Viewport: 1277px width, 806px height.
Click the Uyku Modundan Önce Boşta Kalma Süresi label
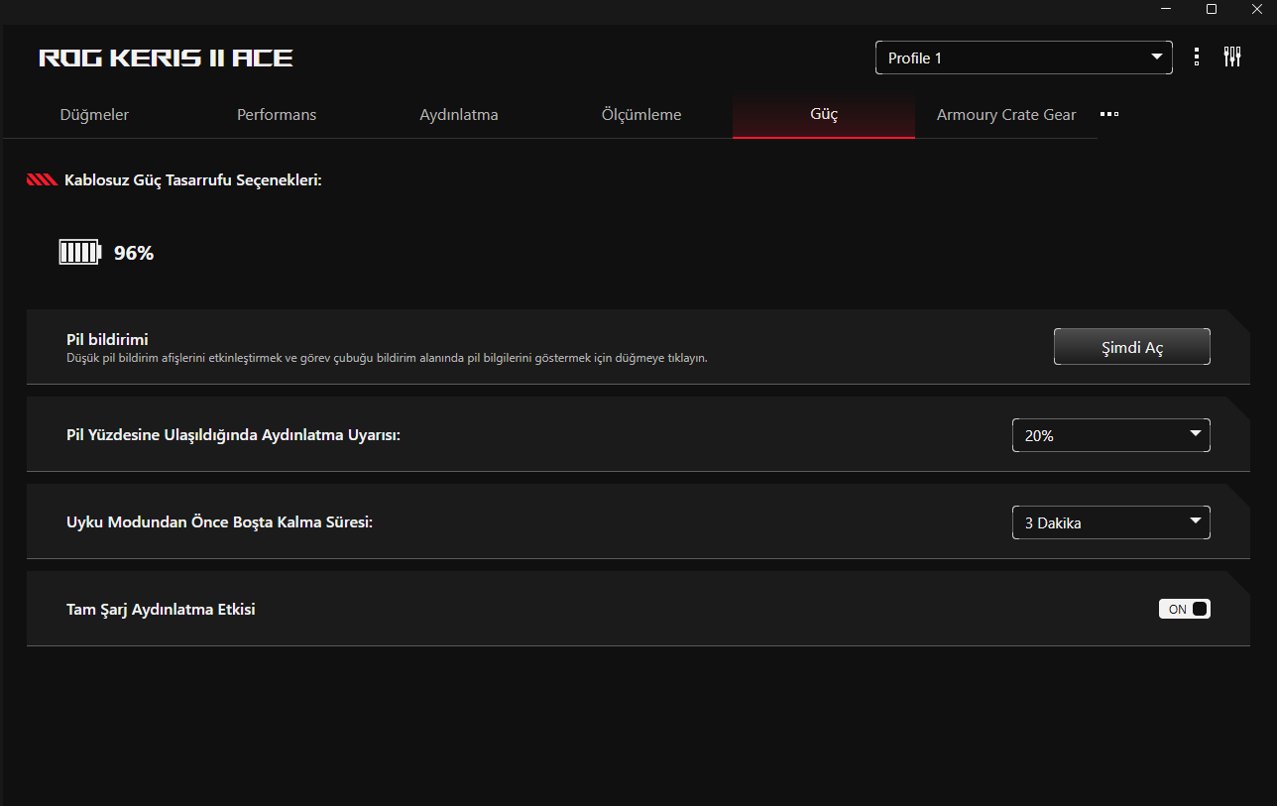(219, 522)
